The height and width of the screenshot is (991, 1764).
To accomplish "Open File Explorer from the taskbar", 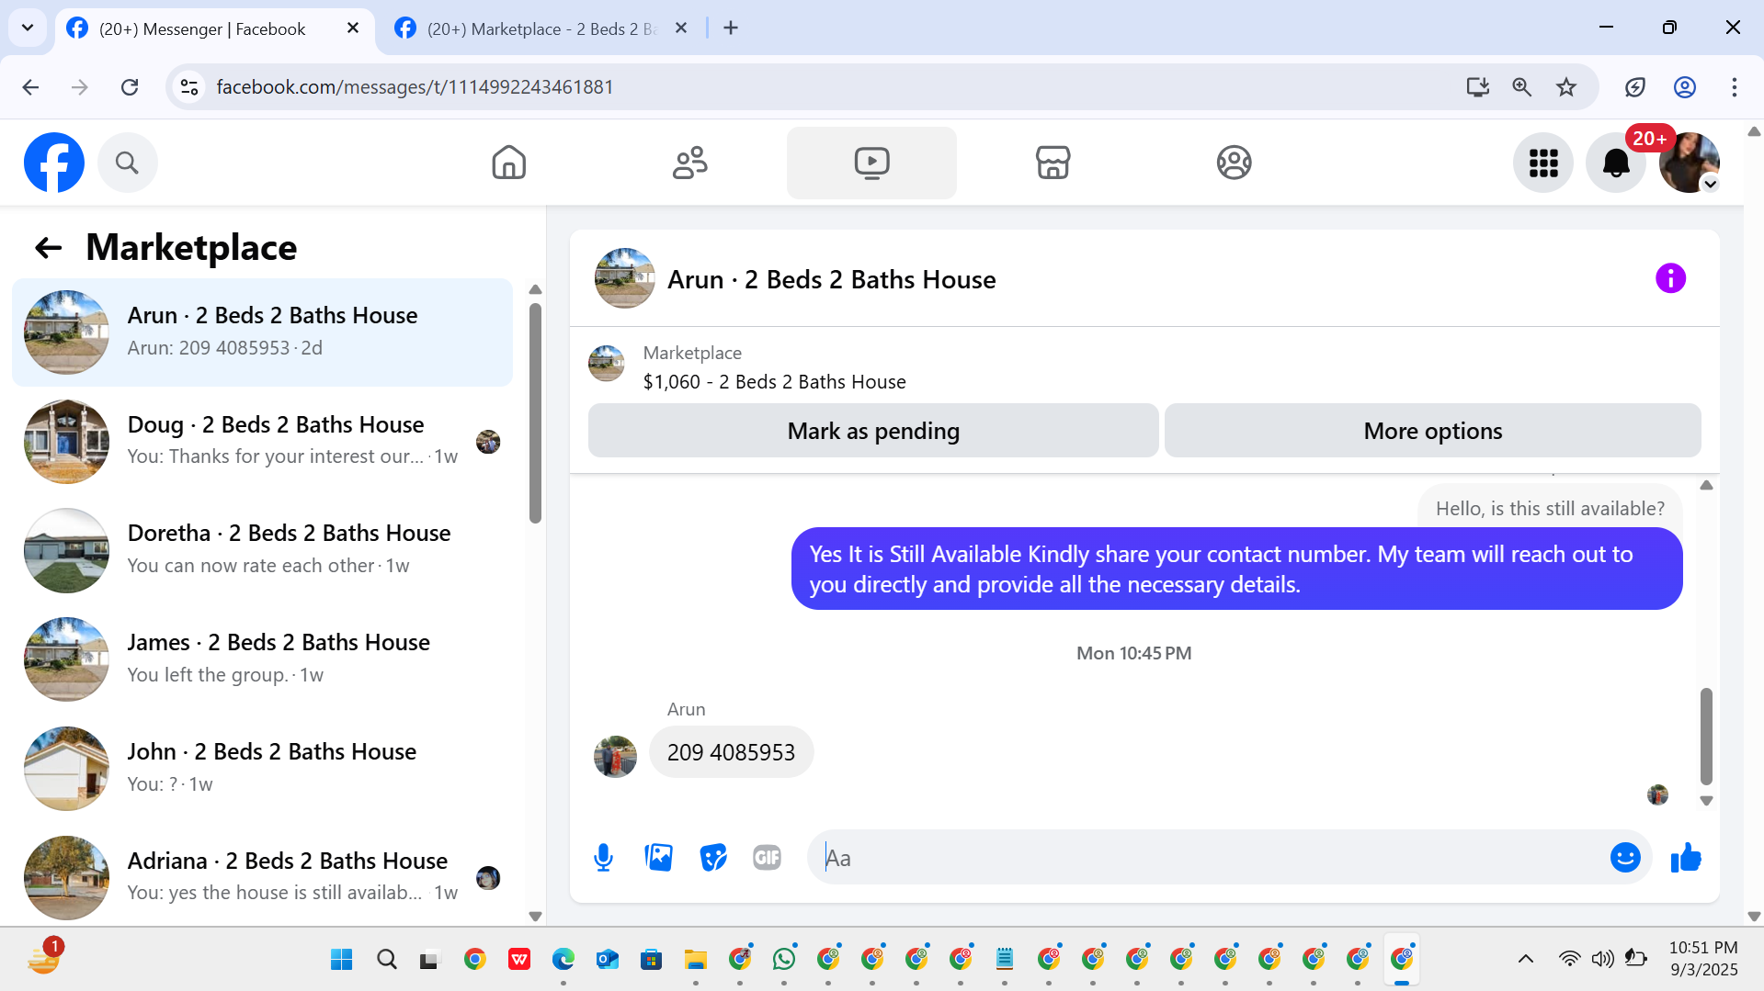I will coord(696,960).
